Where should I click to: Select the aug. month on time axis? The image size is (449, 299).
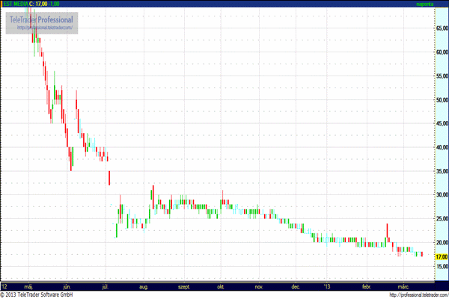click(x=144, y=286)
